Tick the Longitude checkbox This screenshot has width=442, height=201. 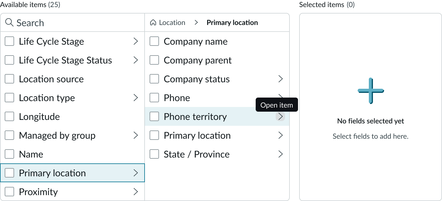coord(9,117)
